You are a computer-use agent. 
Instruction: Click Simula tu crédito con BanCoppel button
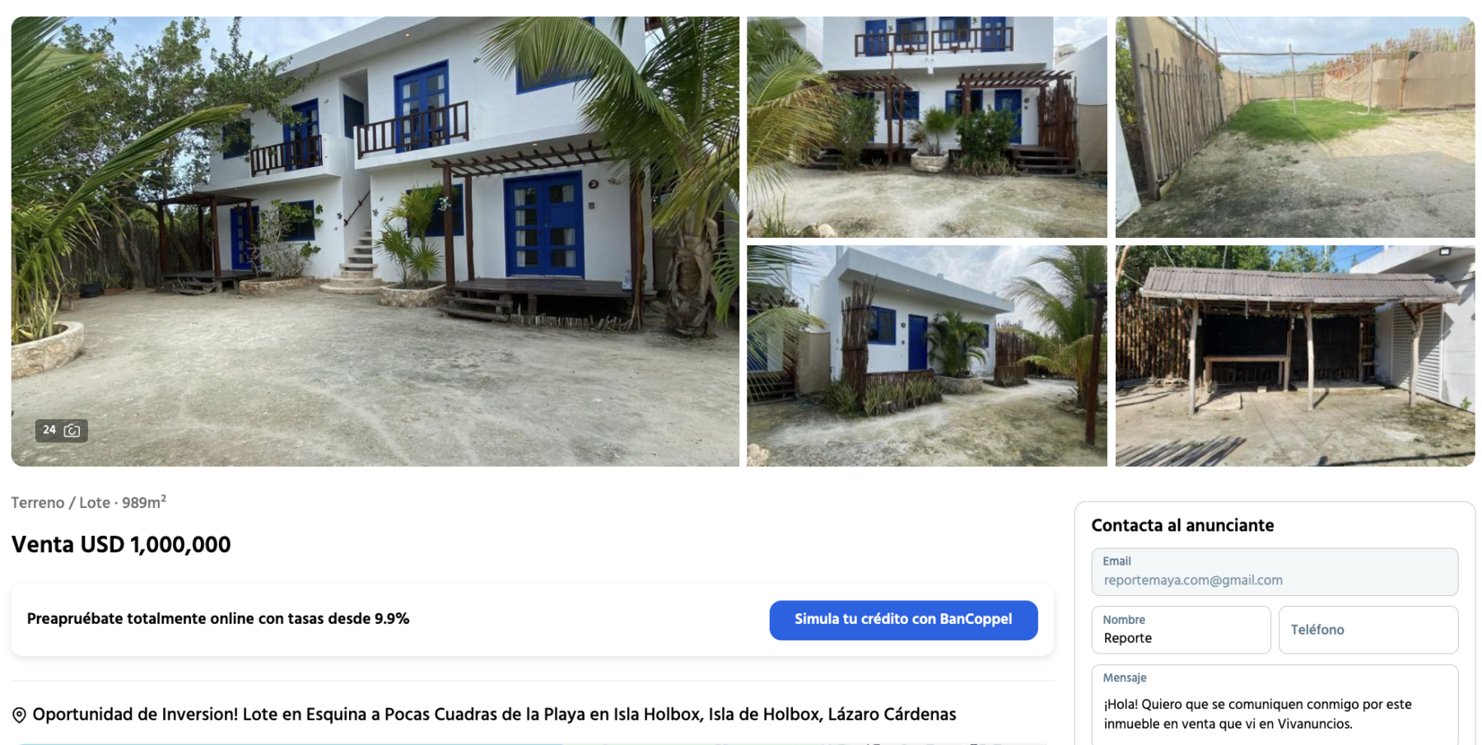coord(903,620)
